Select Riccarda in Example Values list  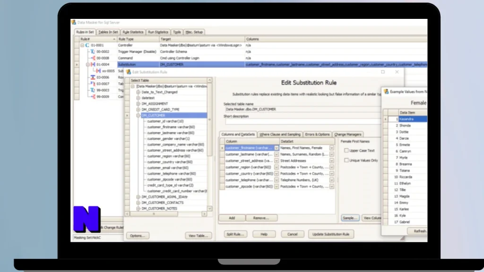(x=406, y=177)
